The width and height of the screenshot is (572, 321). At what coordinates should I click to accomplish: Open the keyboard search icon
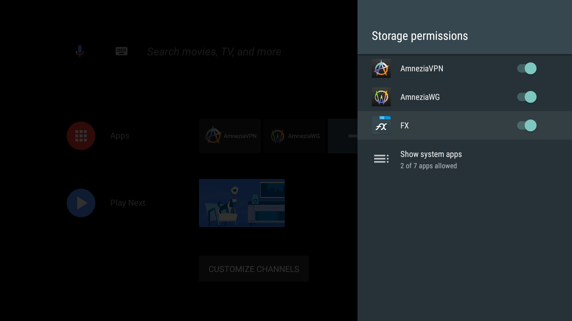122,51
